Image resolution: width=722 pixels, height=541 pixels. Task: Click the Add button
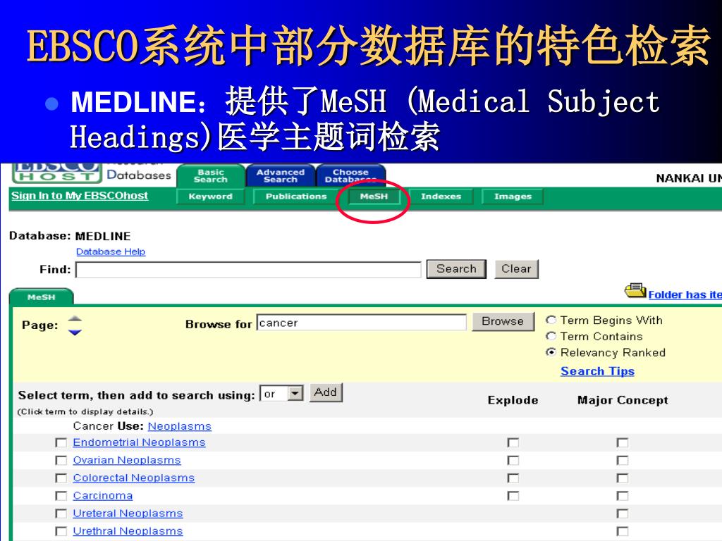[326, 393]
